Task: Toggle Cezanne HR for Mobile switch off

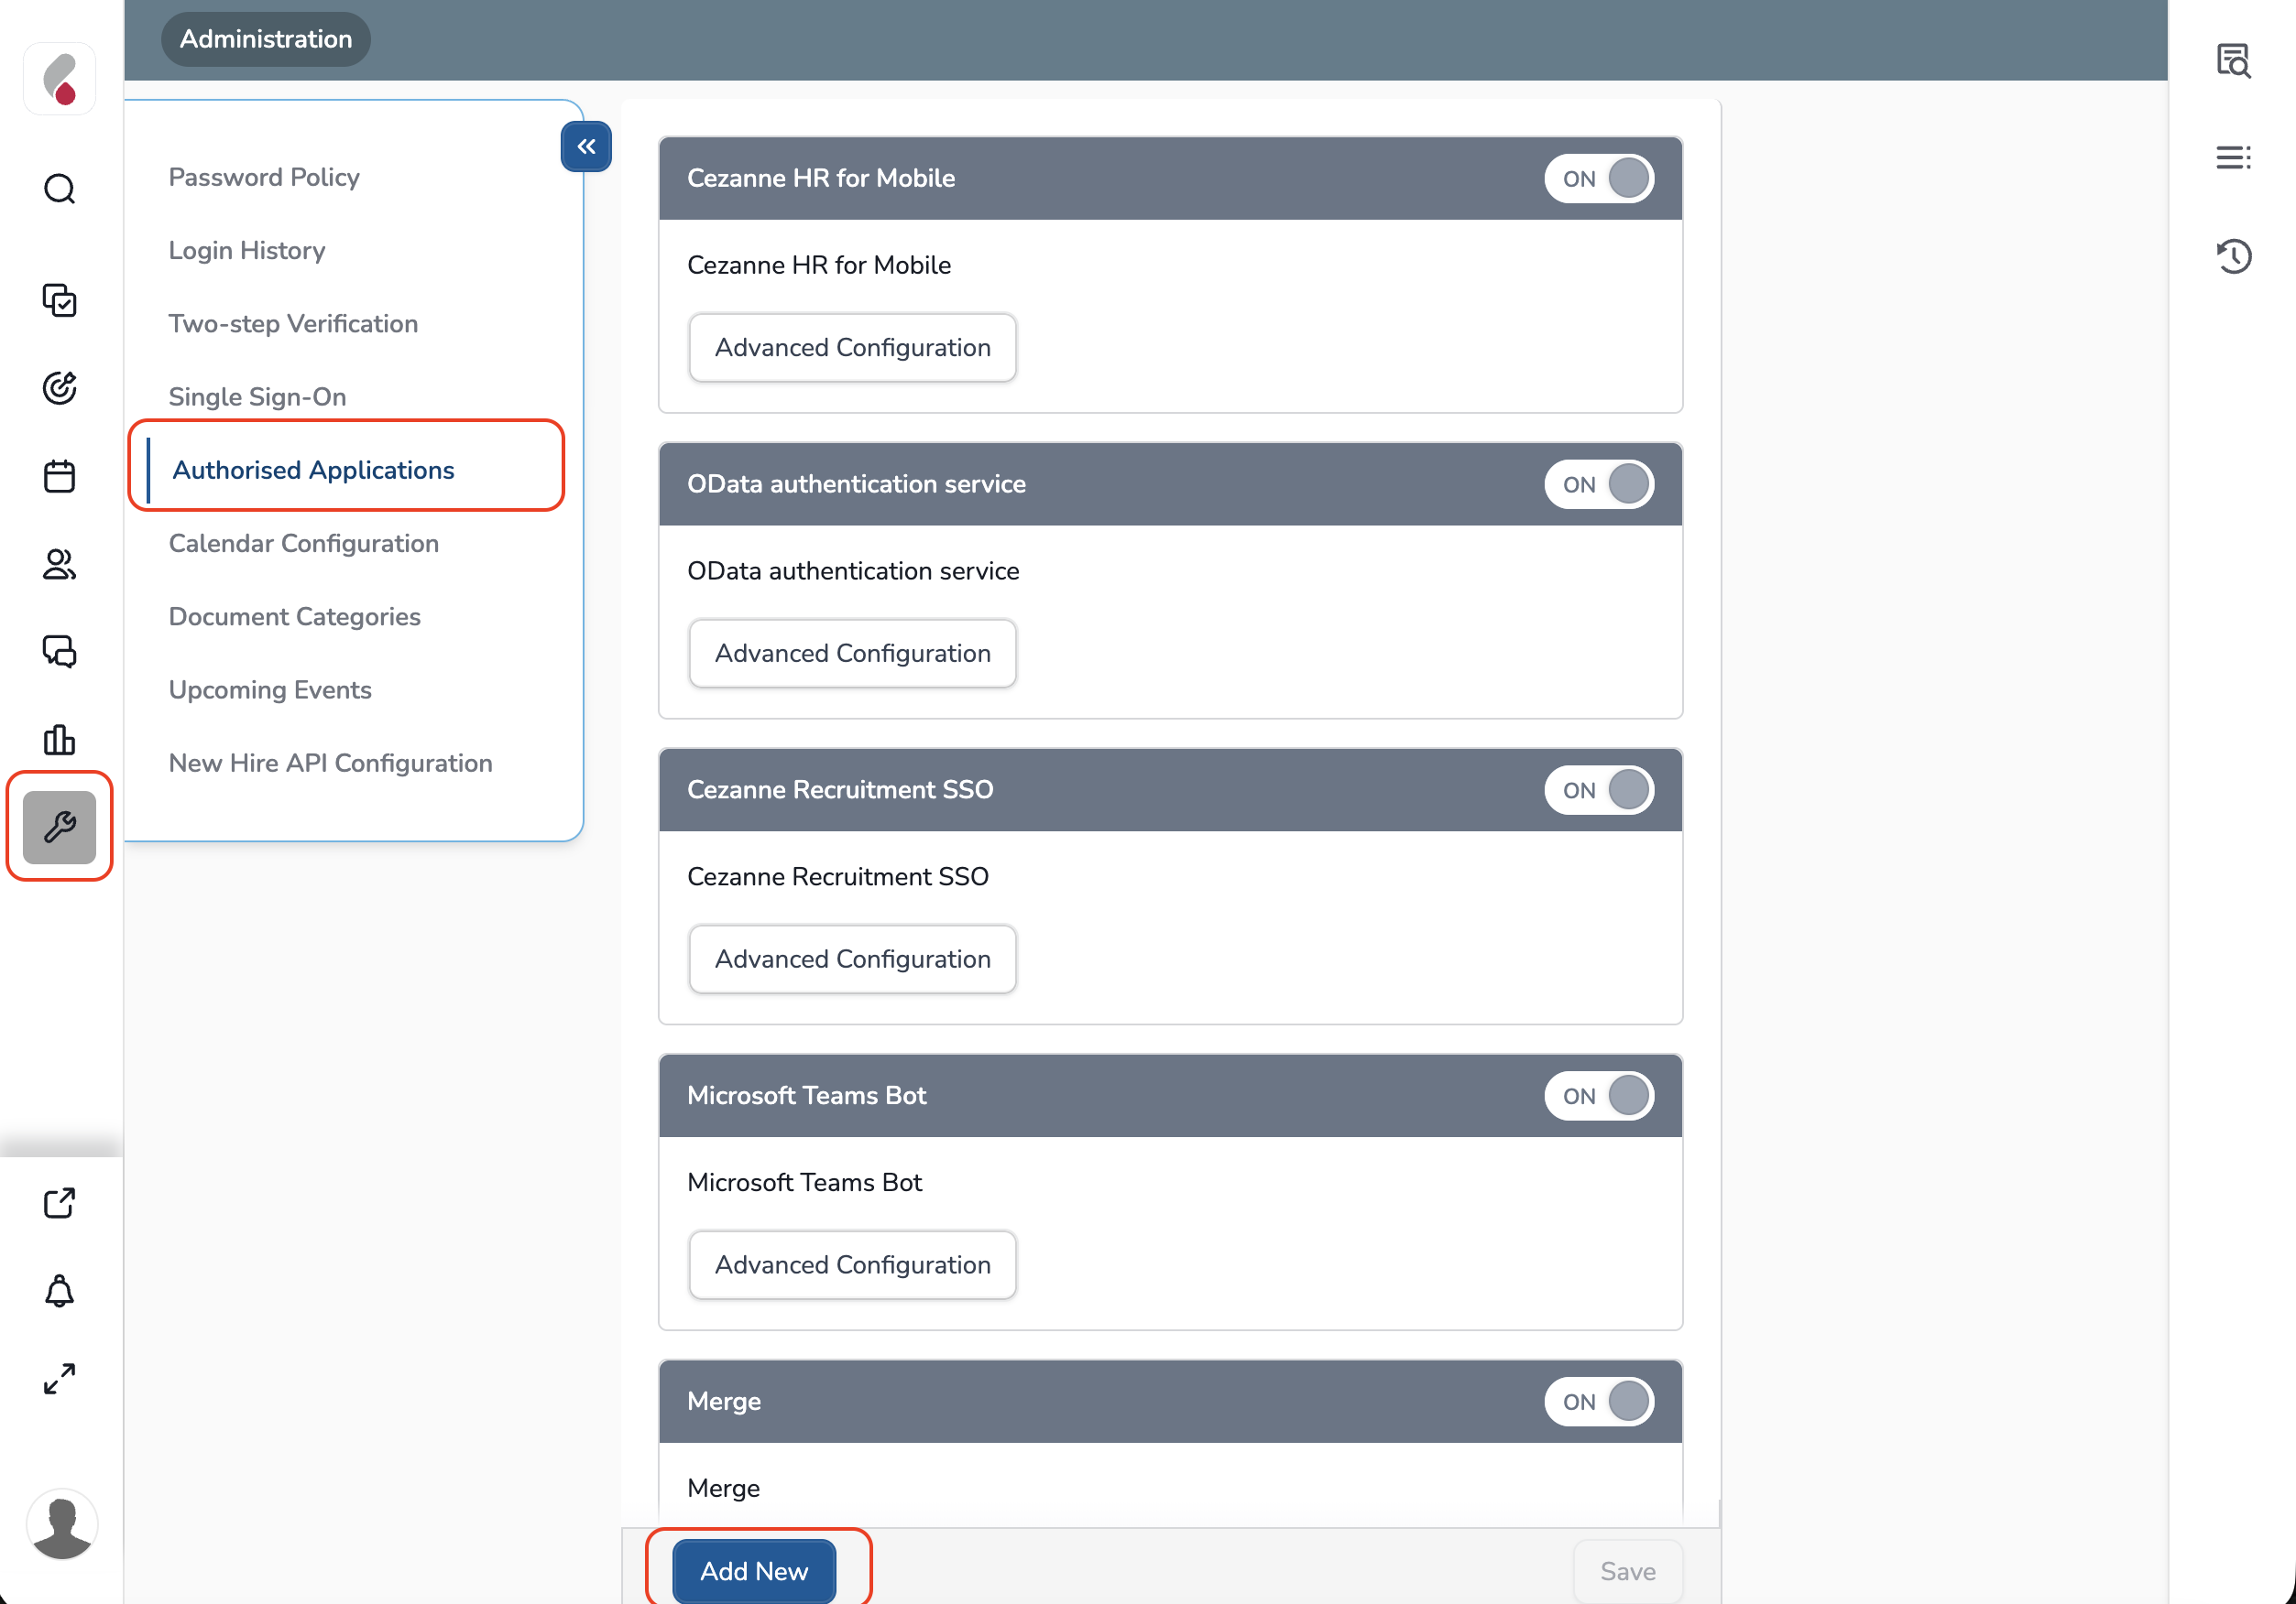Action: click(x=1598, y=179)
